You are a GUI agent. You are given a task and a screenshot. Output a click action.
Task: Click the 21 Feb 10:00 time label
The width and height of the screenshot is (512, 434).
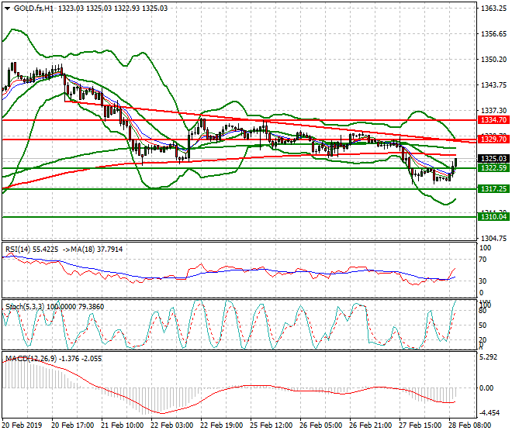[122, 425]
